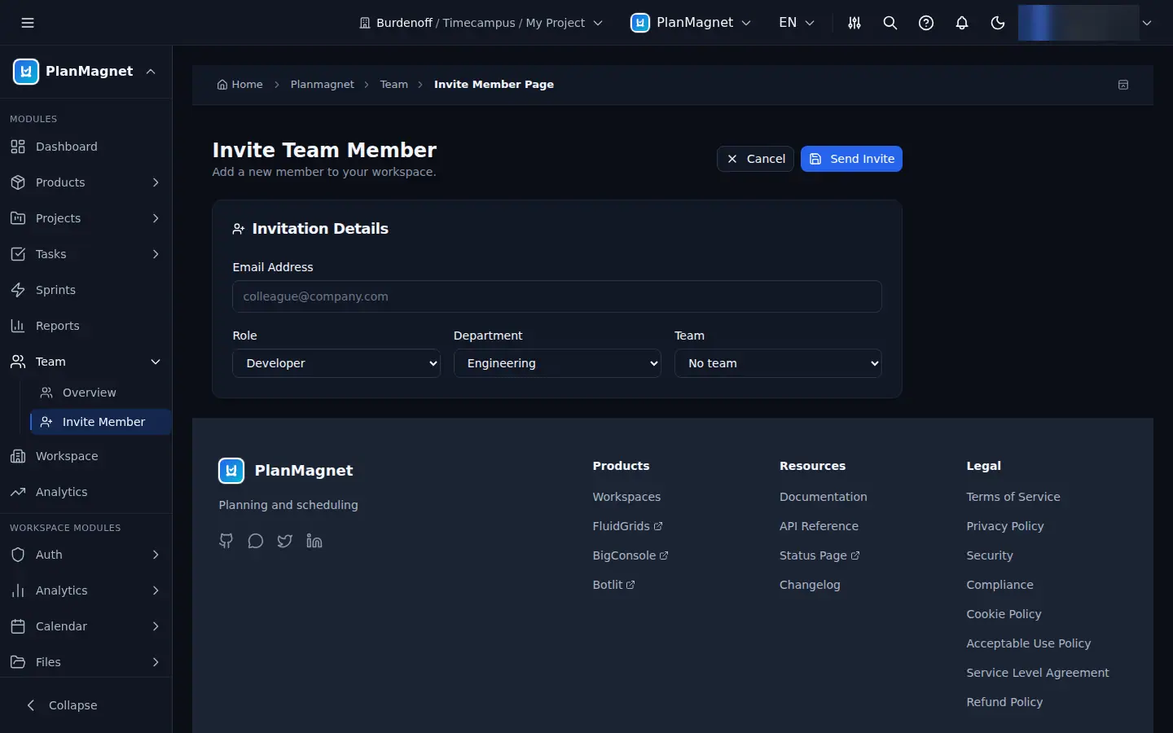Viewport: 1173px width, 733px height.
Task: Click the Tasks checkmark icon in sidebar
Action: (18, 254)
